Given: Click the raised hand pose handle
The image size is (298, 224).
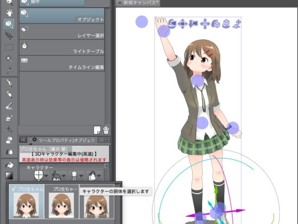Looking at the screenshot, I should point(164,31).
